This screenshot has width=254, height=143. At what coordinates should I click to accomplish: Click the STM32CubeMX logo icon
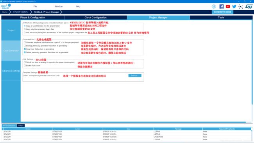[6, 6]
